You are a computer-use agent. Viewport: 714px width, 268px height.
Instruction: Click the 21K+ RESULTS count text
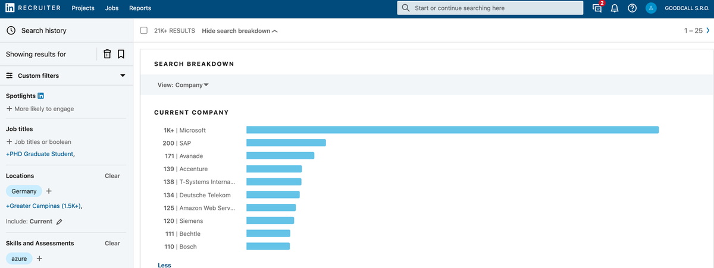pos(174,30)
